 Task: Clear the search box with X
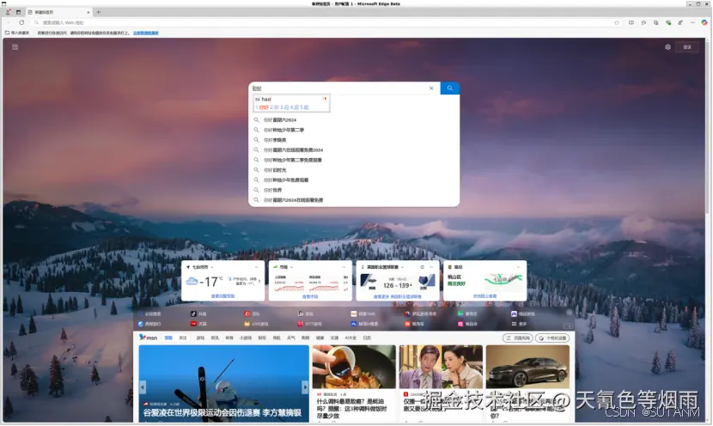pos(431,88)
